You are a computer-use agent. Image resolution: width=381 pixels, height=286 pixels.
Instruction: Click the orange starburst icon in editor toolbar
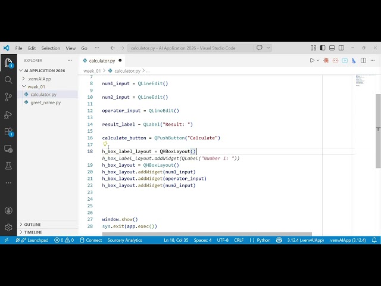pyautogui.click(x=326, y=60)
